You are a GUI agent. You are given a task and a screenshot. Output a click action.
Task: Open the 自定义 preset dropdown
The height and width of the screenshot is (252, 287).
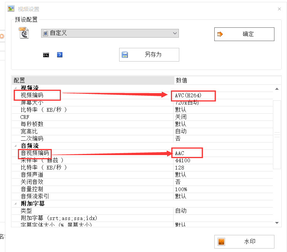coord(110,33)
